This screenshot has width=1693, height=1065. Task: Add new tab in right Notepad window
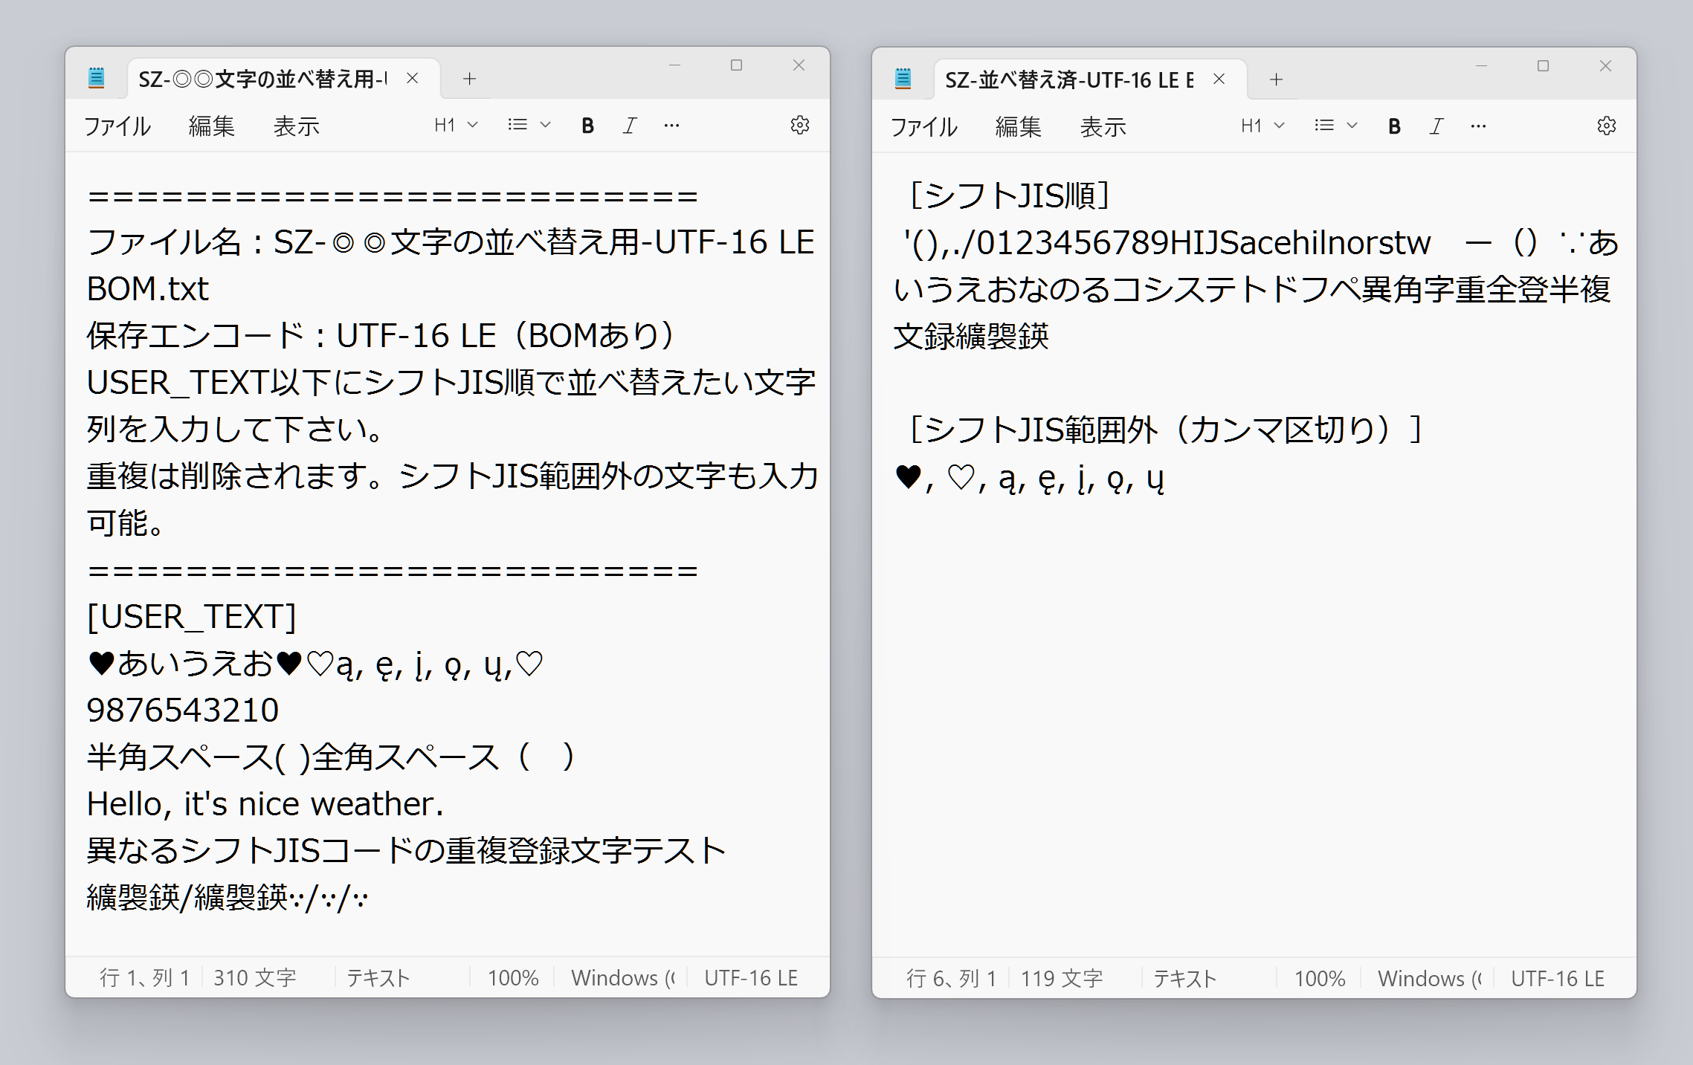click(1276, 80)
